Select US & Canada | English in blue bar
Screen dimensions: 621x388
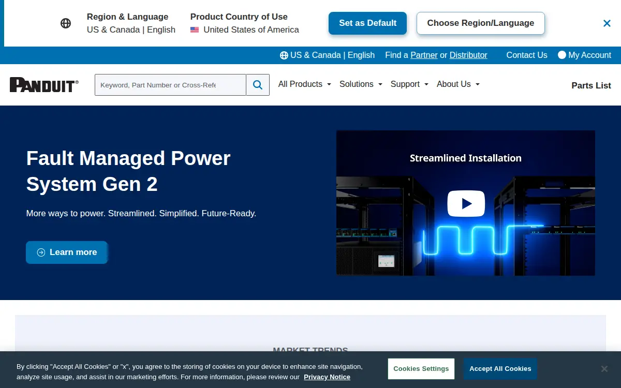(x=327, y=55)
